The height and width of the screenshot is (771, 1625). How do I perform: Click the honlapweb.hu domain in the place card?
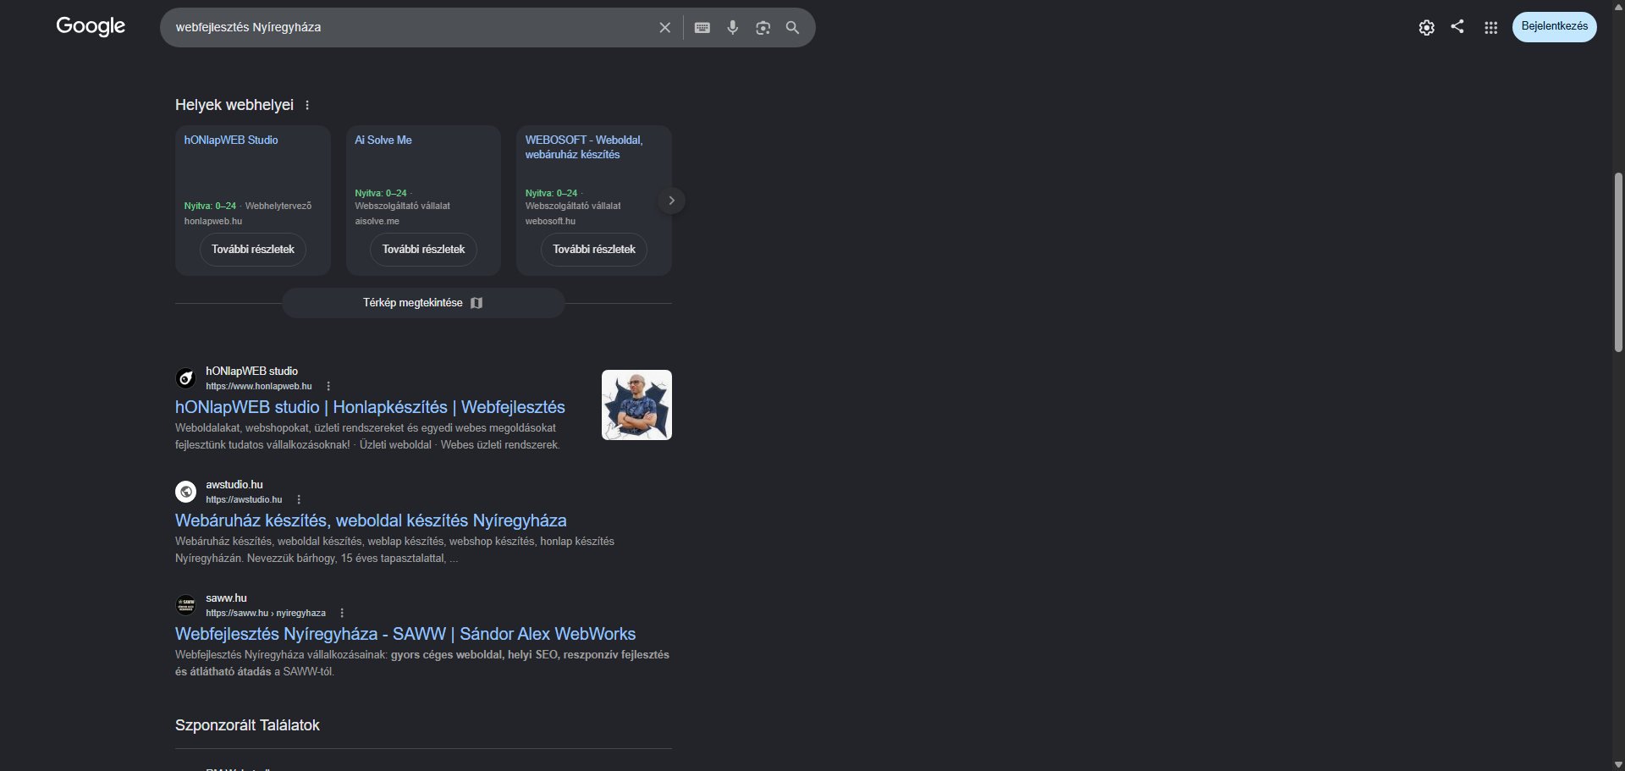point(213,222)
